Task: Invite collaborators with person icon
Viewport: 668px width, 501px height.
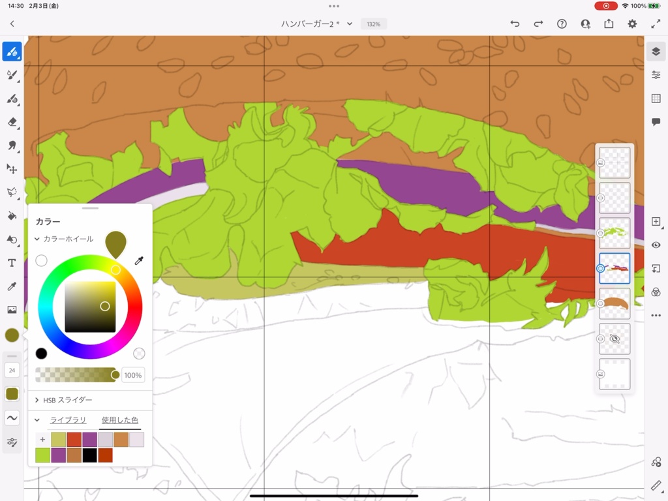Action: coord(586,24)
